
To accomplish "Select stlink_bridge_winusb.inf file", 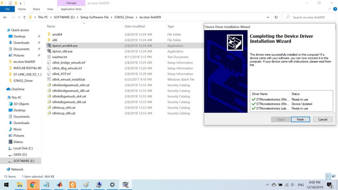I will (69, 63).
